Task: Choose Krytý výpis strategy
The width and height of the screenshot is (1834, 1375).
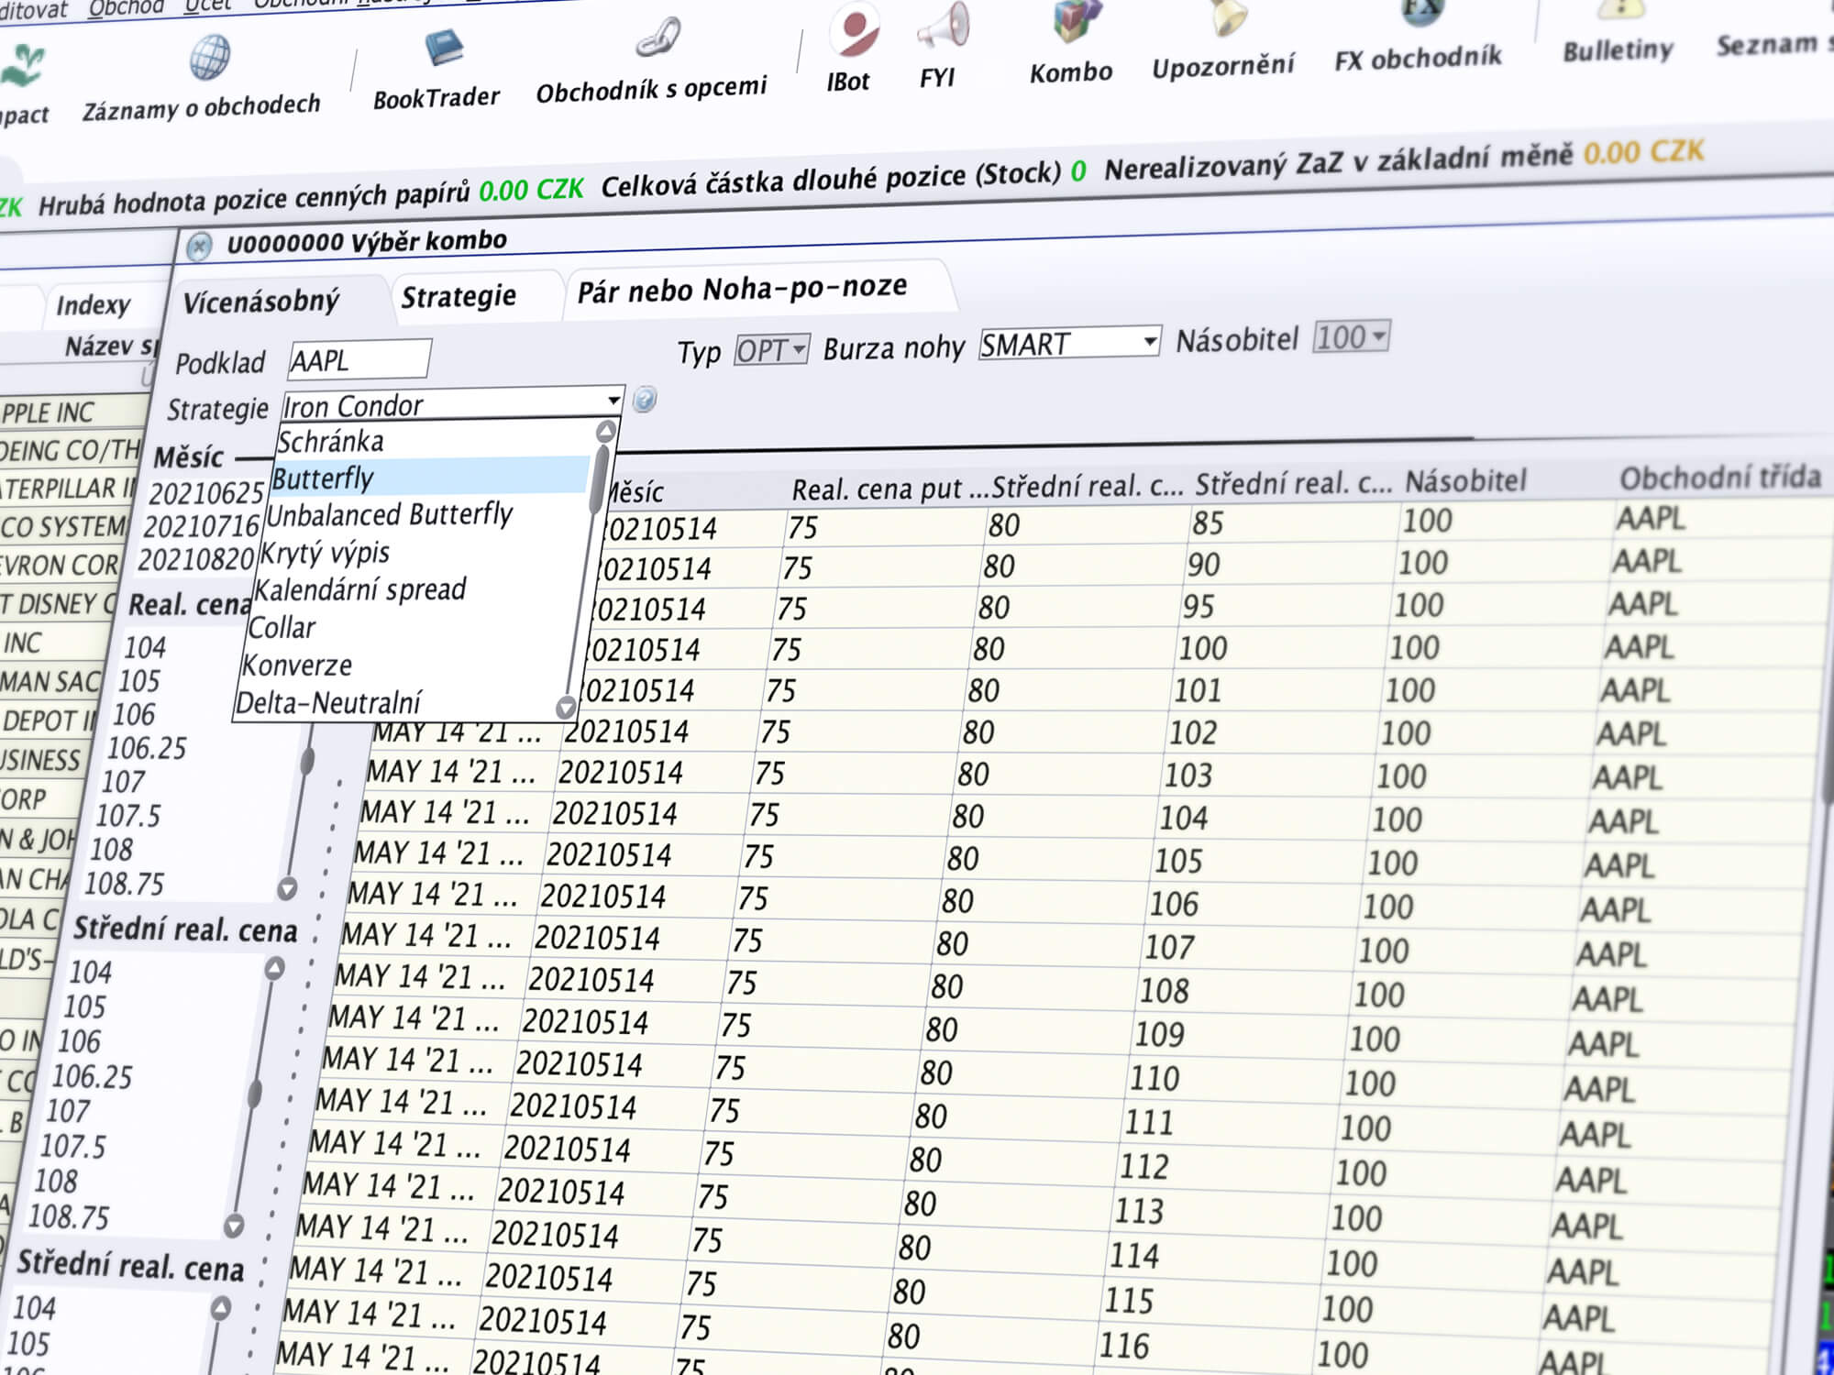Action: [x=418, y=553]
